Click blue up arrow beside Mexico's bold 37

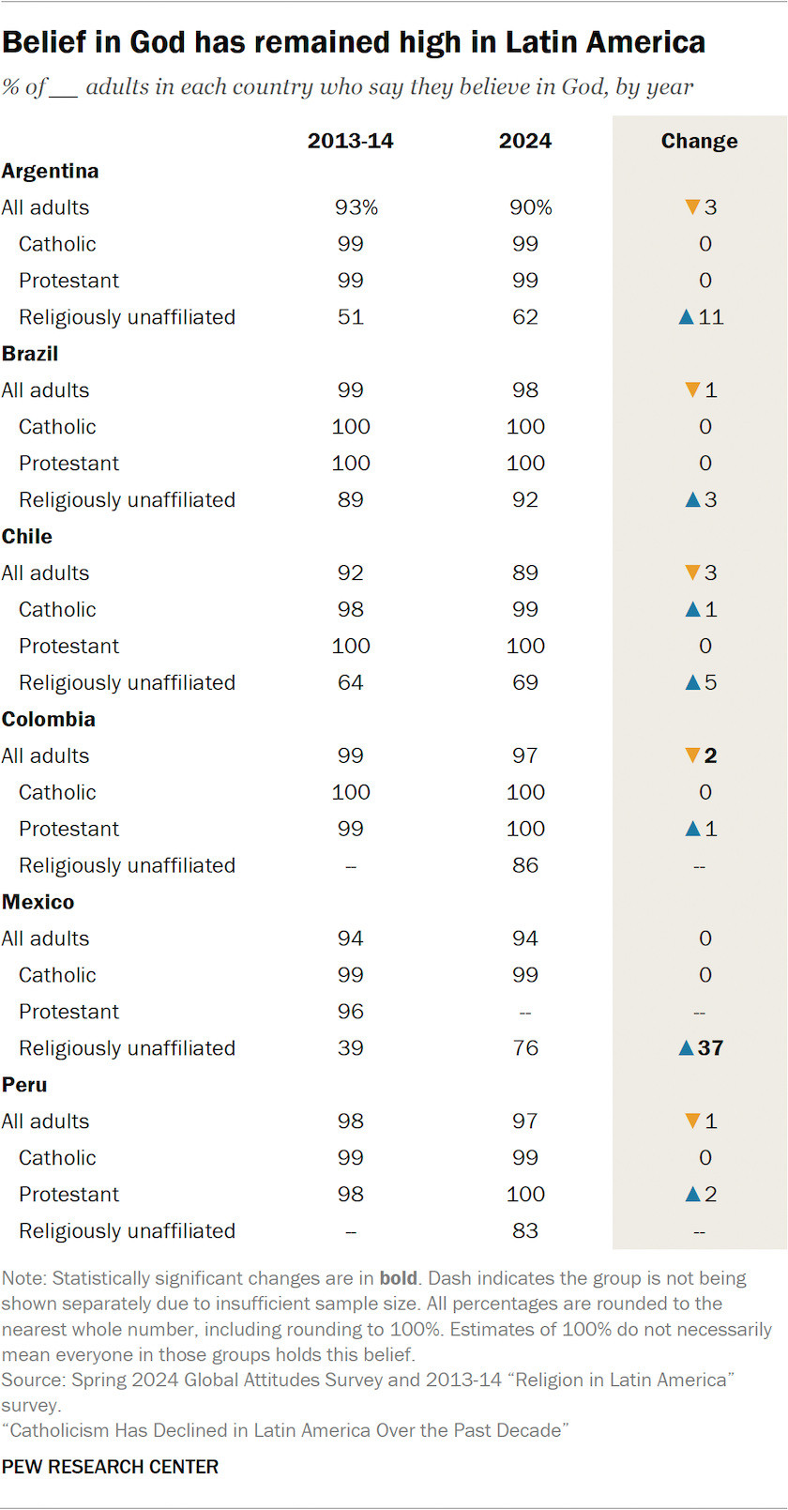click(686, 1048)
